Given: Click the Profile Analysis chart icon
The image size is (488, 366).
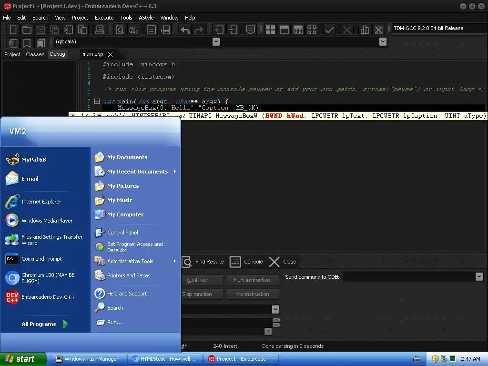Looking at the screenshot, I should pyautogui.click(x=365, y=30).
